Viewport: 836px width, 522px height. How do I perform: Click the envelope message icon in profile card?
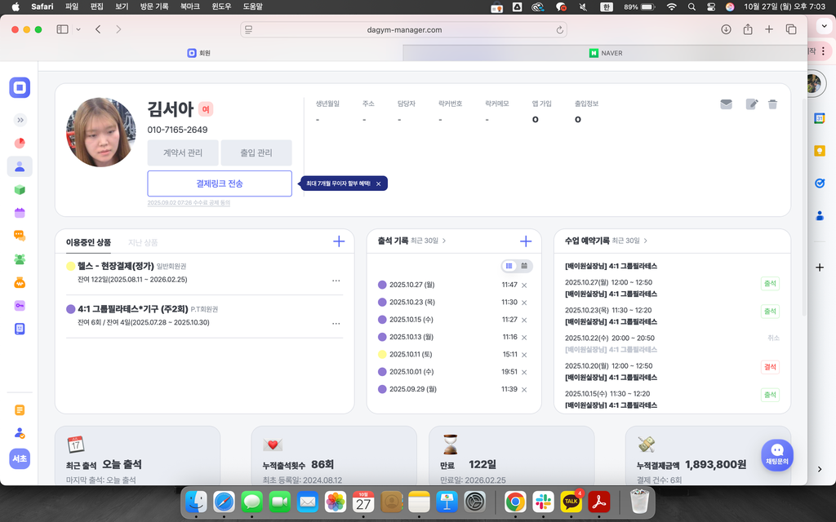click(726, 104)
